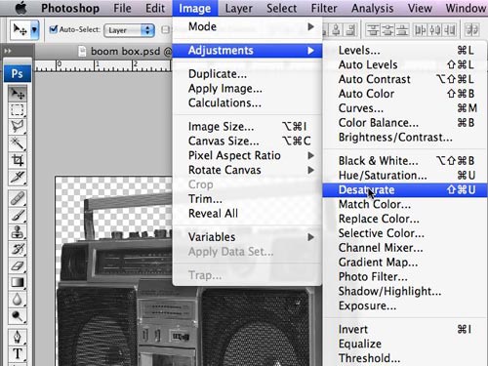Toggle the checkbox right of Layer dropdown

click(x=165, y=30)
